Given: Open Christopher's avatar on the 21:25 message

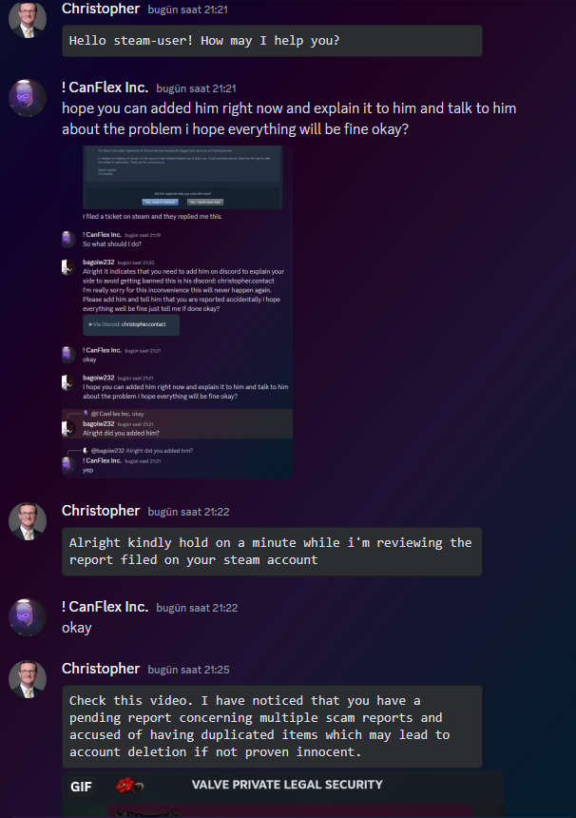Looking at the screenshot, I should point(28,679).
